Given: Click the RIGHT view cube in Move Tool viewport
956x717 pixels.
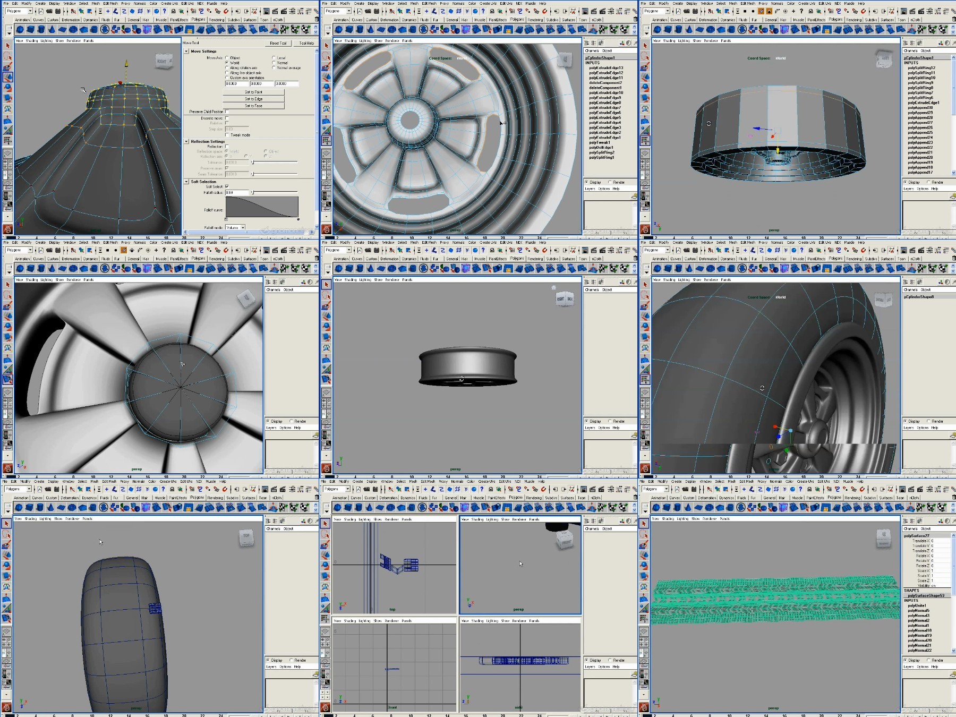Looking at the screenshot, I should point(163,61).
